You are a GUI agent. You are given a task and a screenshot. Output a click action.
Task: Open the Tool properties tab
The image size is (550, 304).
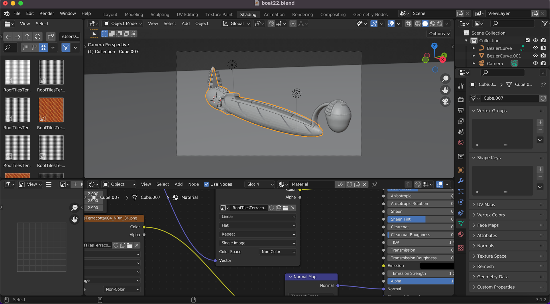[x=461, y=86]
